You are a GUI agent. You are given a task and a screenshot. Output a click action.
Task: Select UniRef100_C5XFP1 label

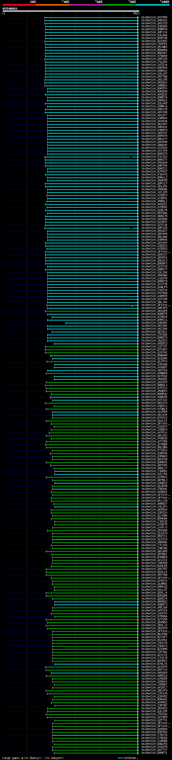point(154,44)
